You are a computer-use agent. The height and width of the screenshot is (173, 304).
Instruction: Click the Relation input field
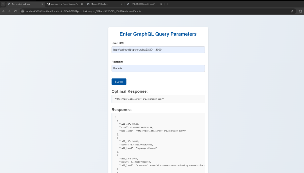(158, 68)
